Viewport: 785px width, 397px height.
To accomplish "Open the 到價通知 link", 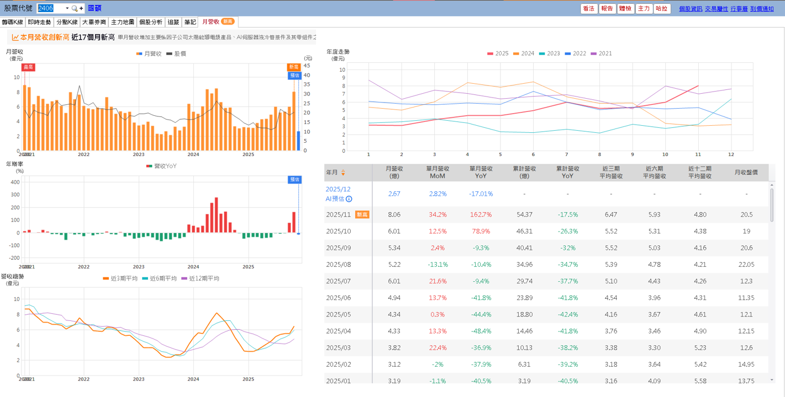I will point(762,9).
